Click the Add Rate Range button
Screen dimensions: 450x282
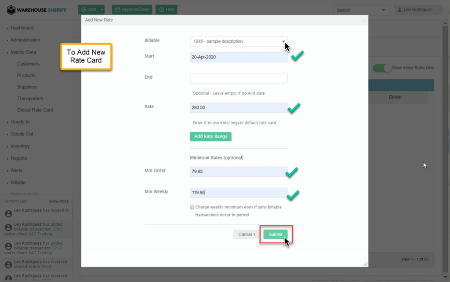[210, 136]
